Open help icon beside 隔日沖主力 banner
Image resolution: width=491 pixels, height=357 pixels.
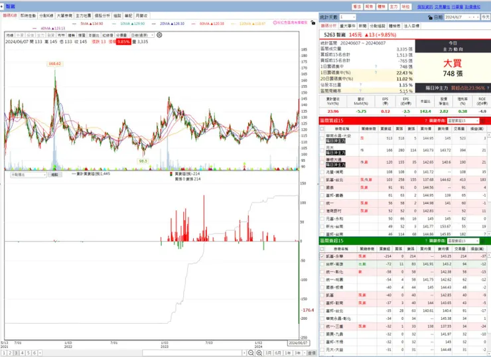click(488, 88)
